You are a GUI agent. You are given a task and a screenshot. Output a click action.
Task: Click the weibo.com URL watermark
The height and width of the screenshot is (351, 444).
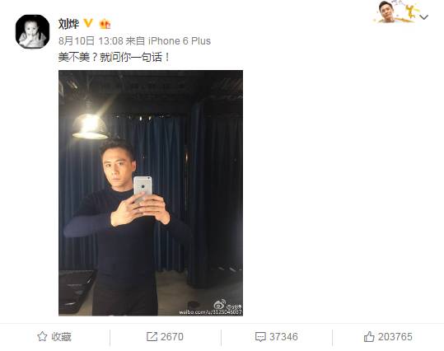tap(210, 312)
